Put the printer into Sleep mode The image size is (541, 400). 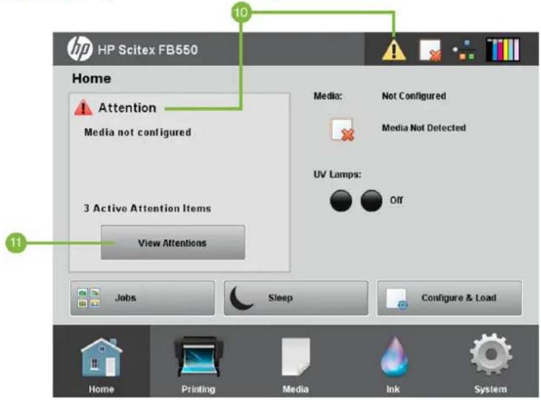point(296,298)
